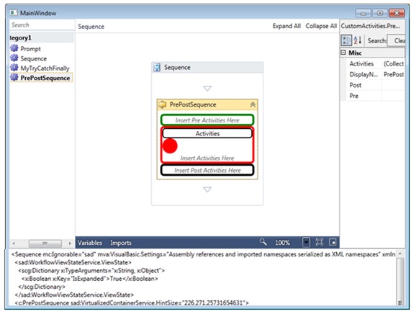Open the Variables tab

tap(90, 243)
